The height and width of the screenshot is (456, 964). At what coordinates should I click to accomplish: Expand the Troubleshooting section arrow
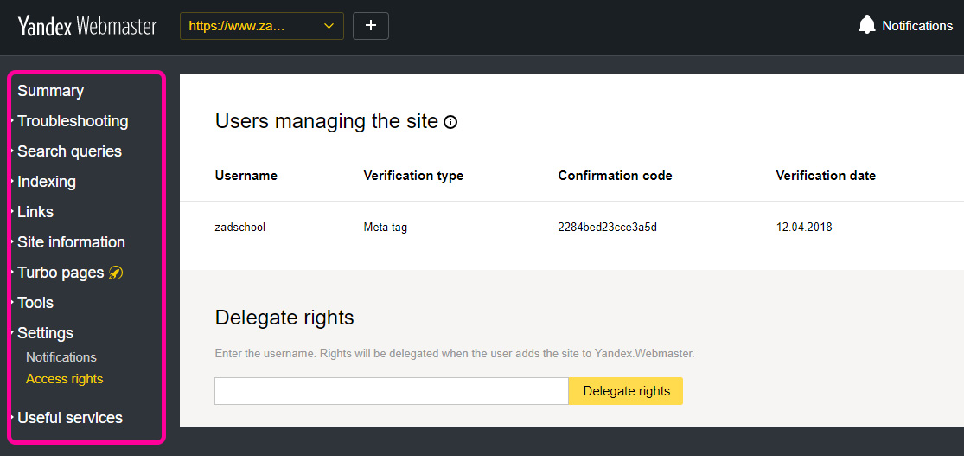coord(12,121)
